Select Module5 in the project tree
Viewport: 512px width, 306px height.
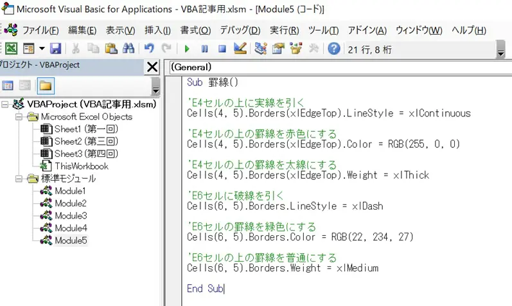pos(71,240)
